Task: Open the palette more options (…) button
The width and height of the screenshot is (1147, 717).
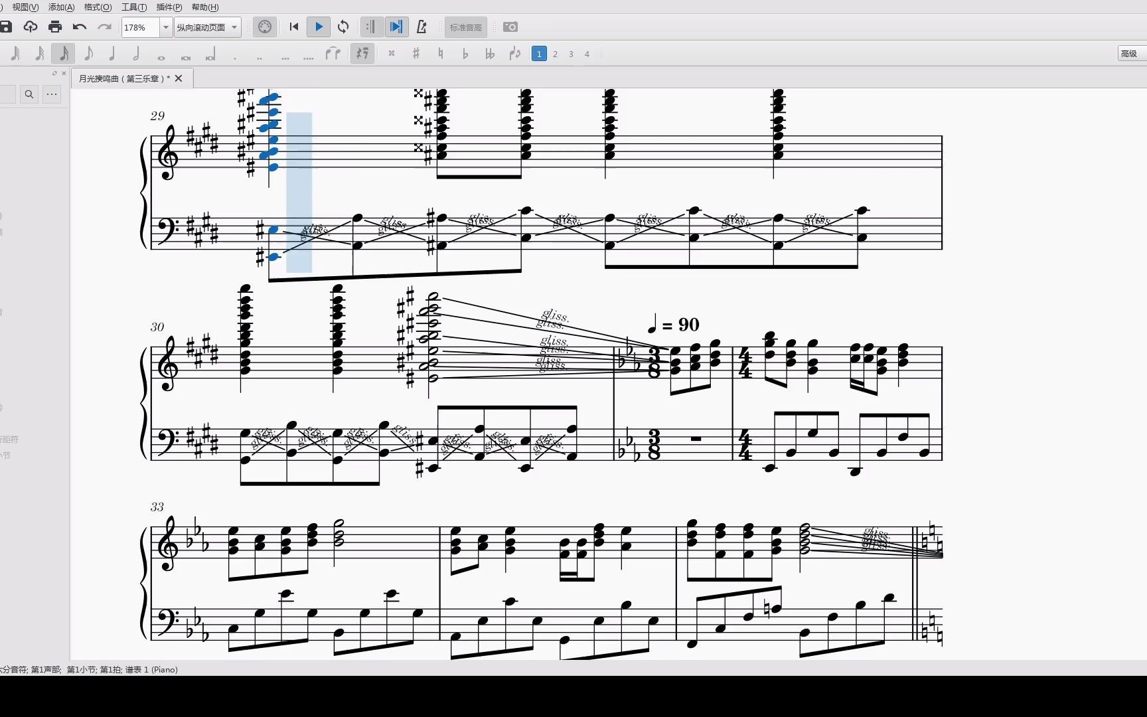Action: point(52,94)
